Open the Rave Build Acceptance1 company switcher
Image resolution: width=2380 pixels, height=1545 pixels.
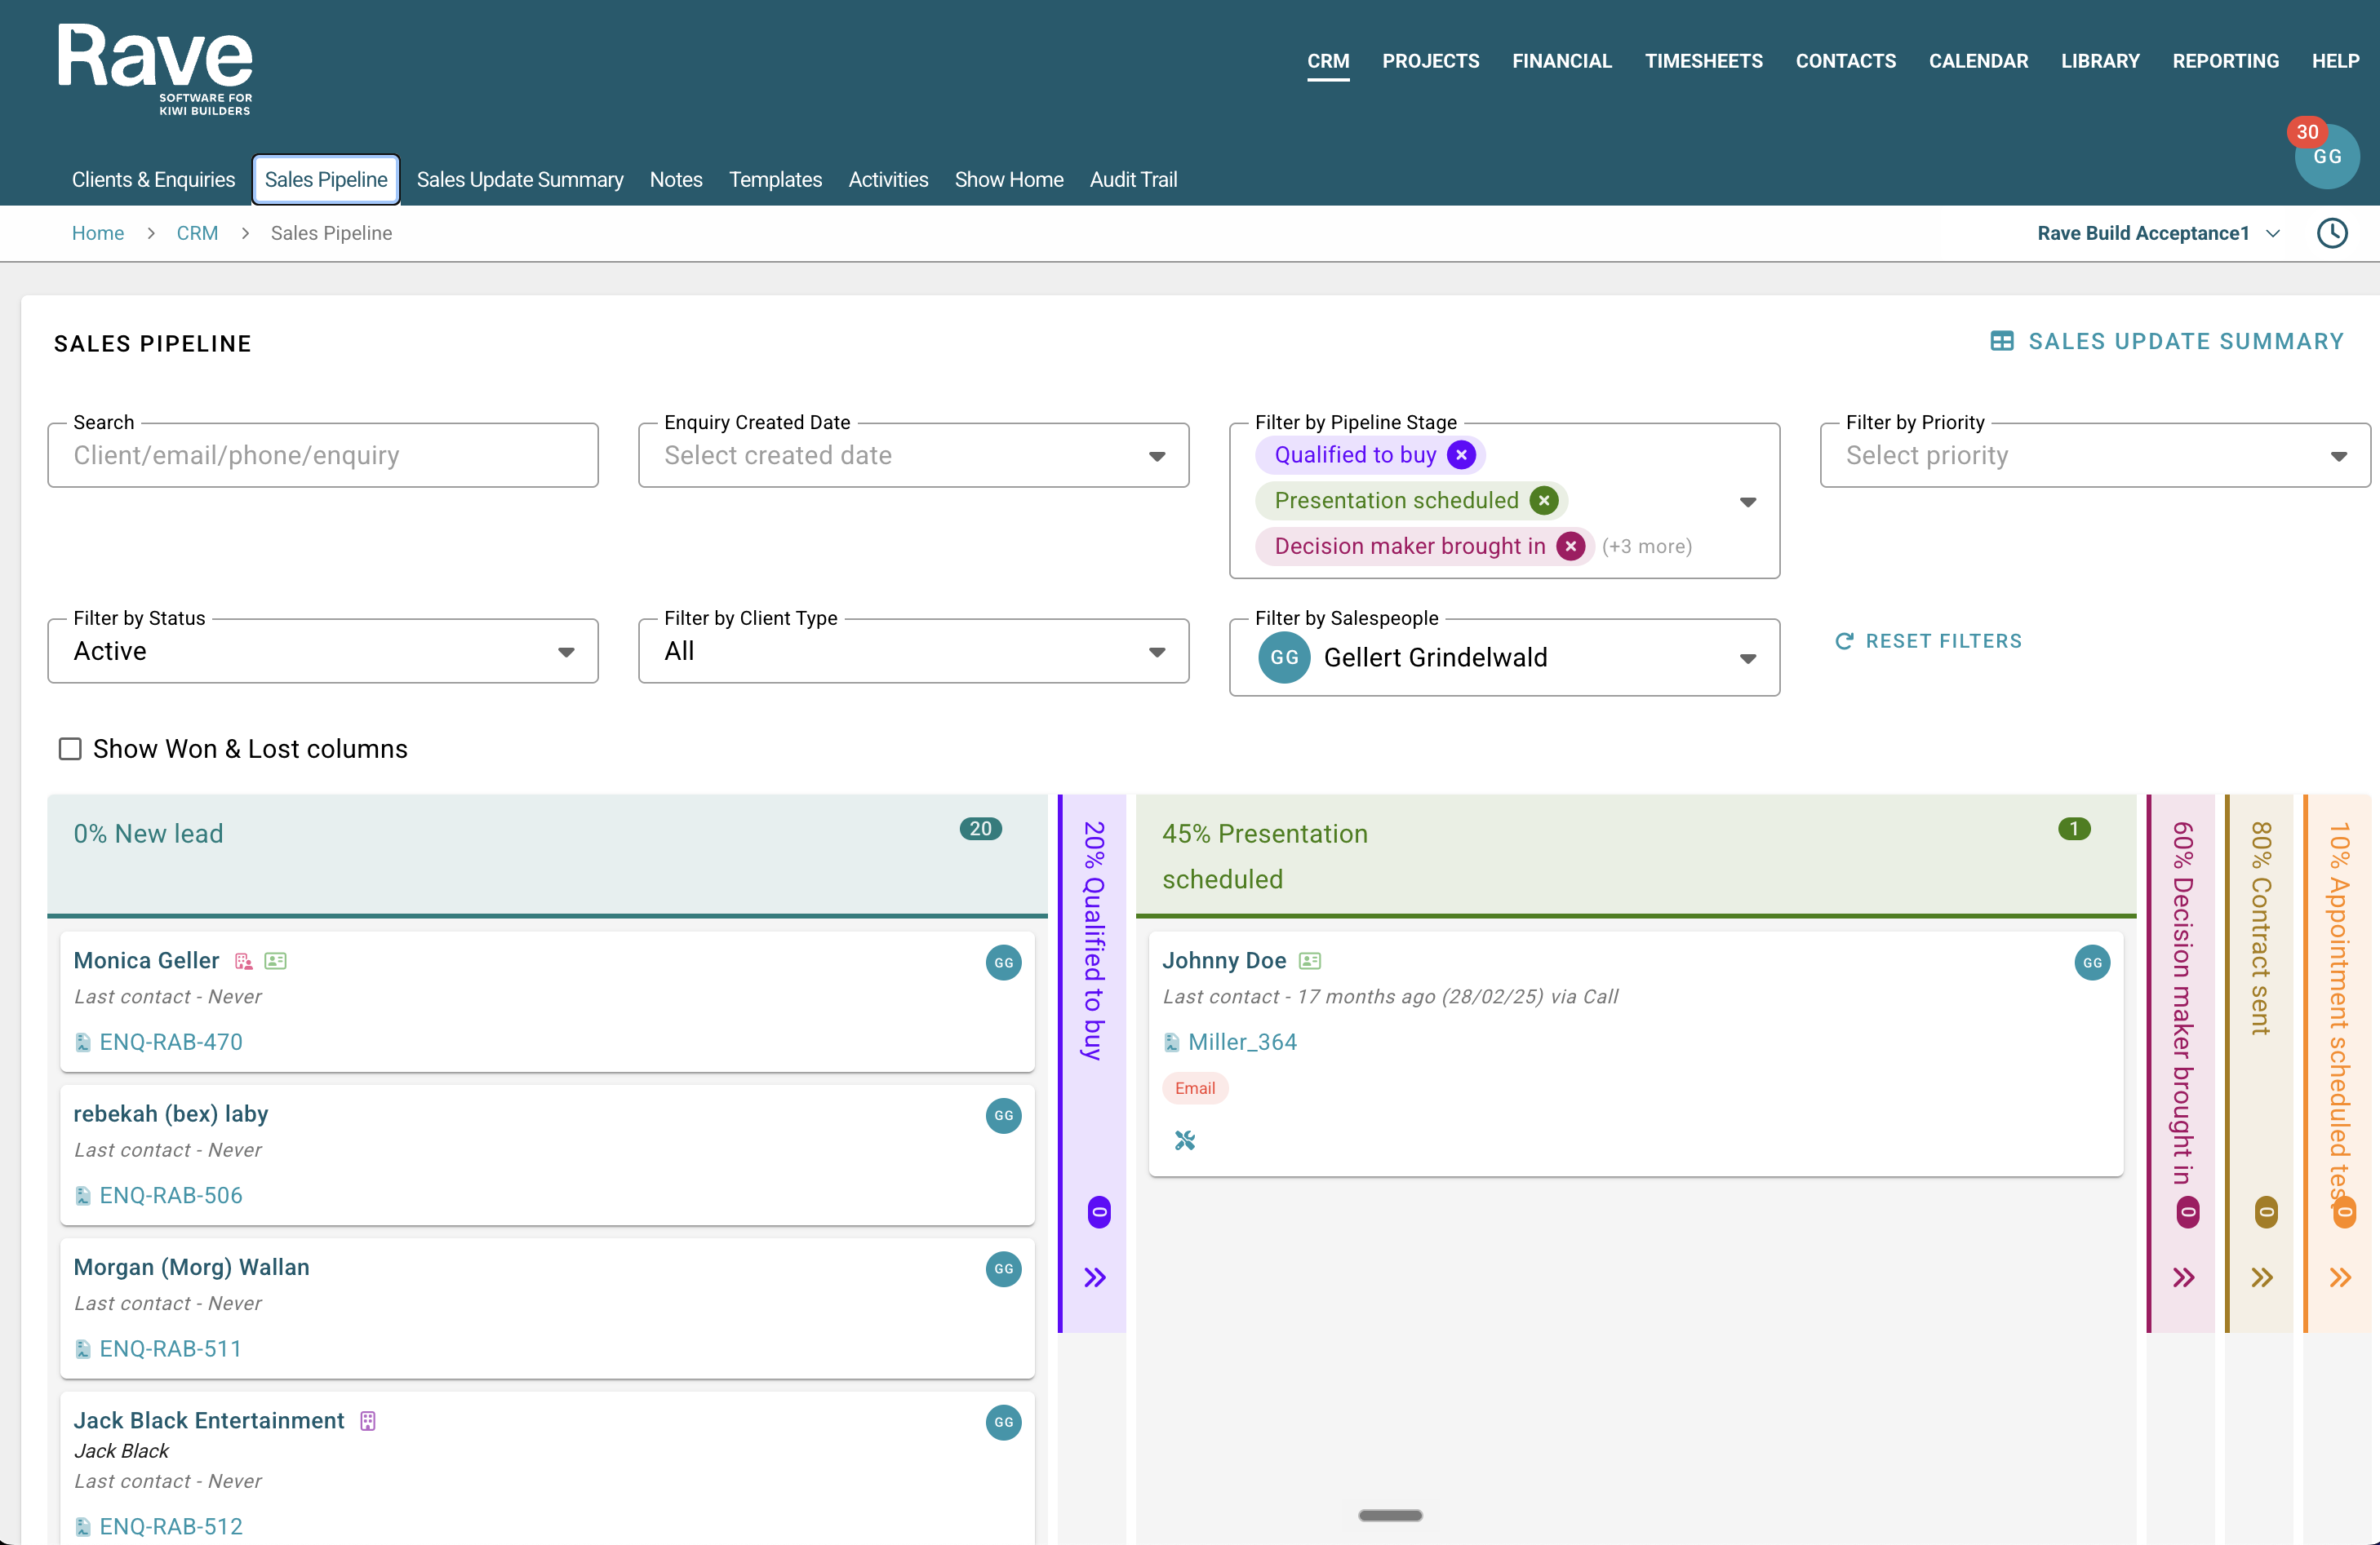(x=2159, y=232)
